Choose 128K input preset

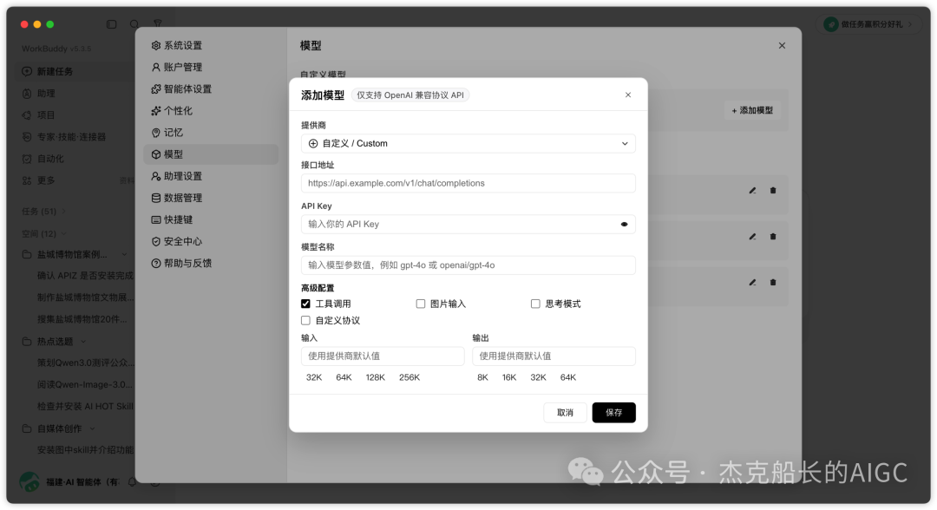point(376,377)
